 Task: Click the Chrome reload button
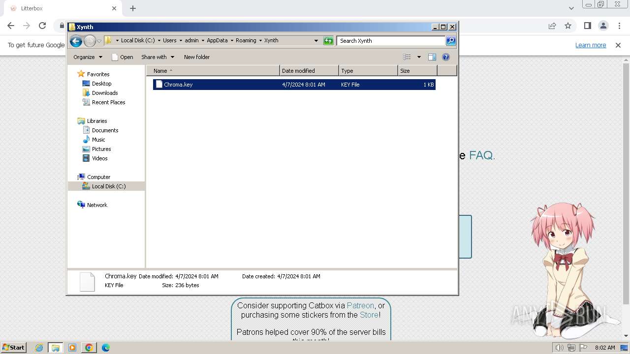42,26
